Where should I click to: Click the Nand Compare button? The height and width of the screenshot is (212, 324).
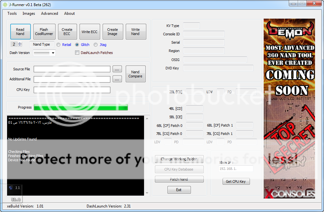point(135,74)
